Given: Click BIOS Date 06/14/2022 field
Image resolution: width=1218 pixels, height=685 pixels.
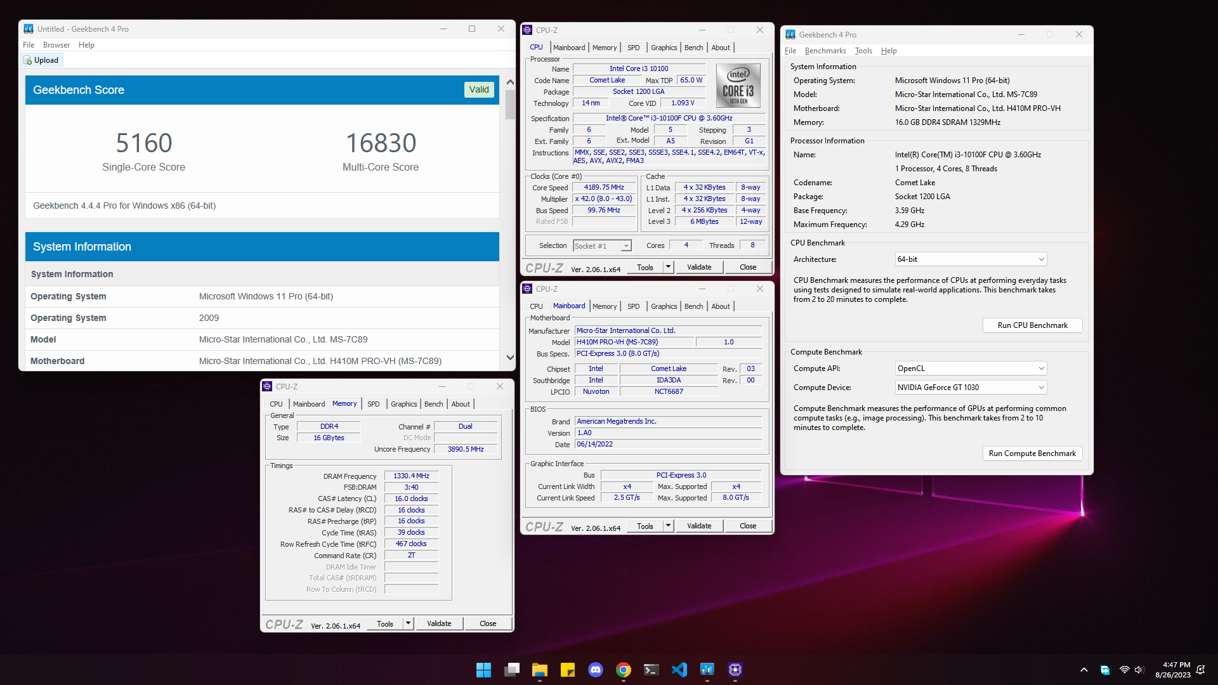Looking at the screenshot, I should click(x=668, y=444).
